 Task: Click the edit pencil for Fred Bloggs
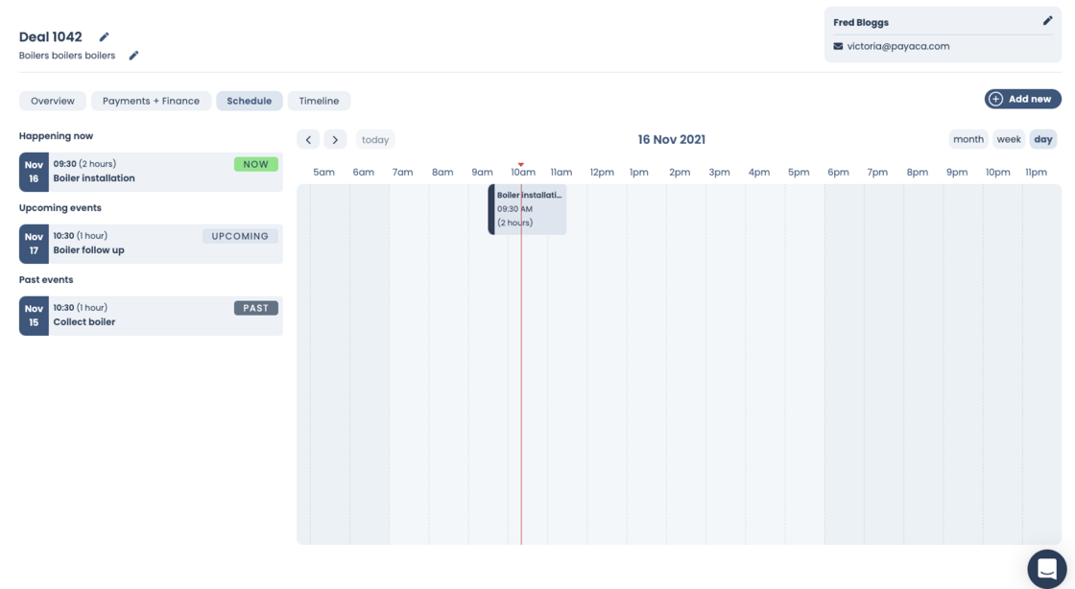pyautogui.click(x=1047, y=21)
